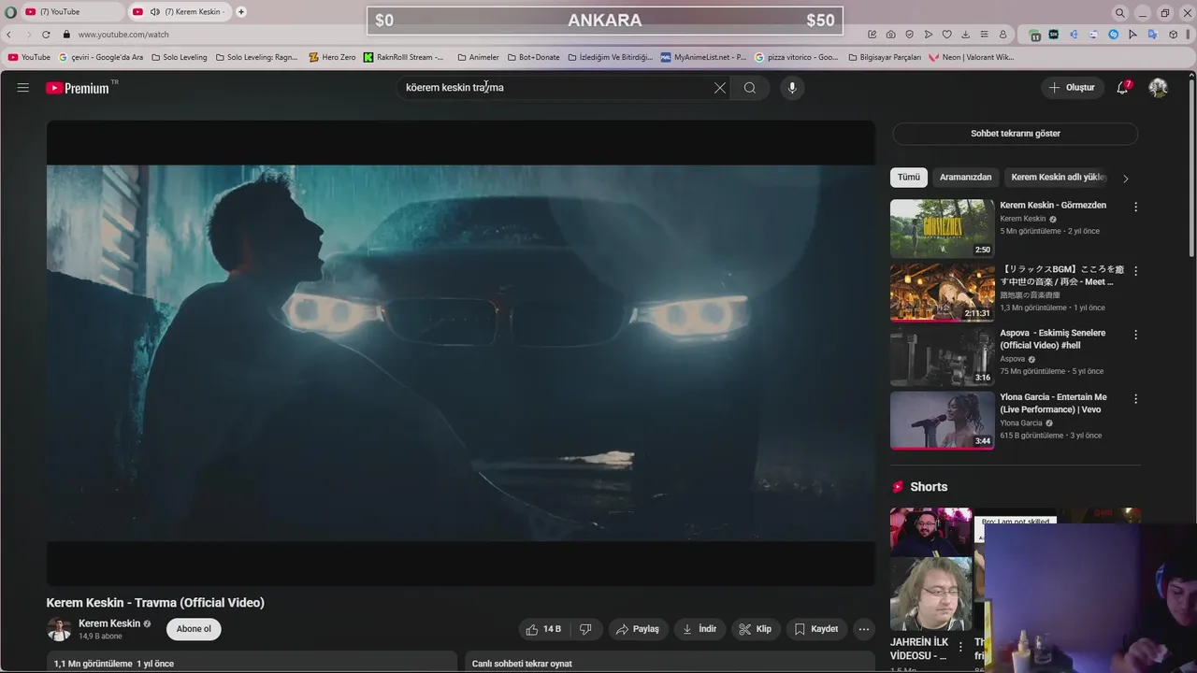Open Bilgisayar Parçaları bookmark folder
Viewport: 1197px width, 673px height.
click(885, 57)
